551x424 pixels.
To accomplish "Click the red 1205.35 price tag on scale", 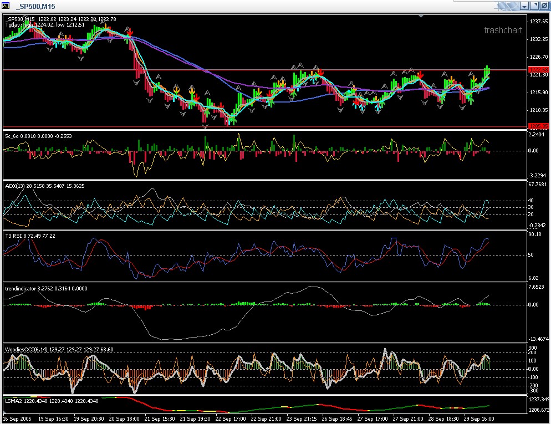I will 538,126.
